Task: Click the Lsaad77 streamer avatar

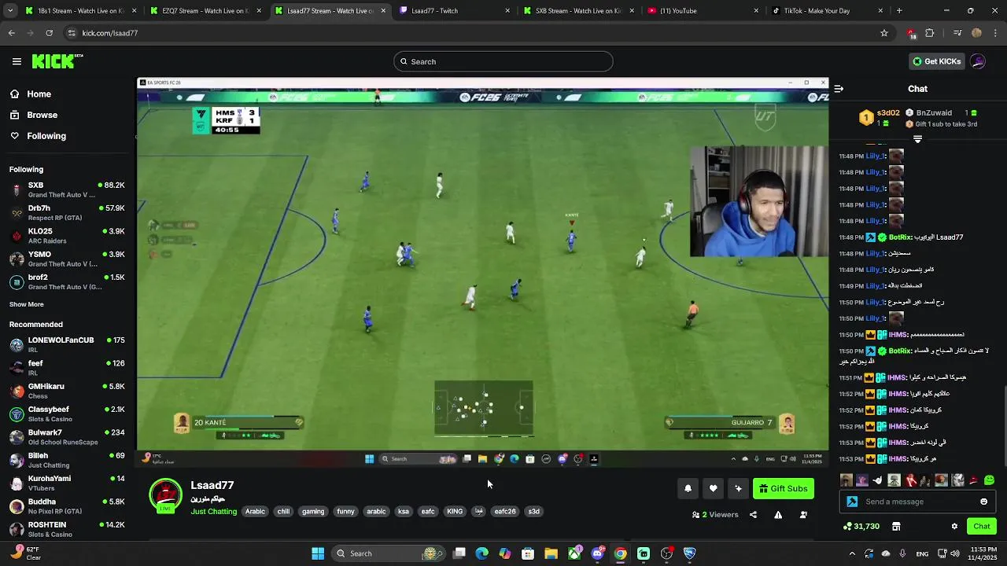Action: pyautogui.click(x=165, y=496)
